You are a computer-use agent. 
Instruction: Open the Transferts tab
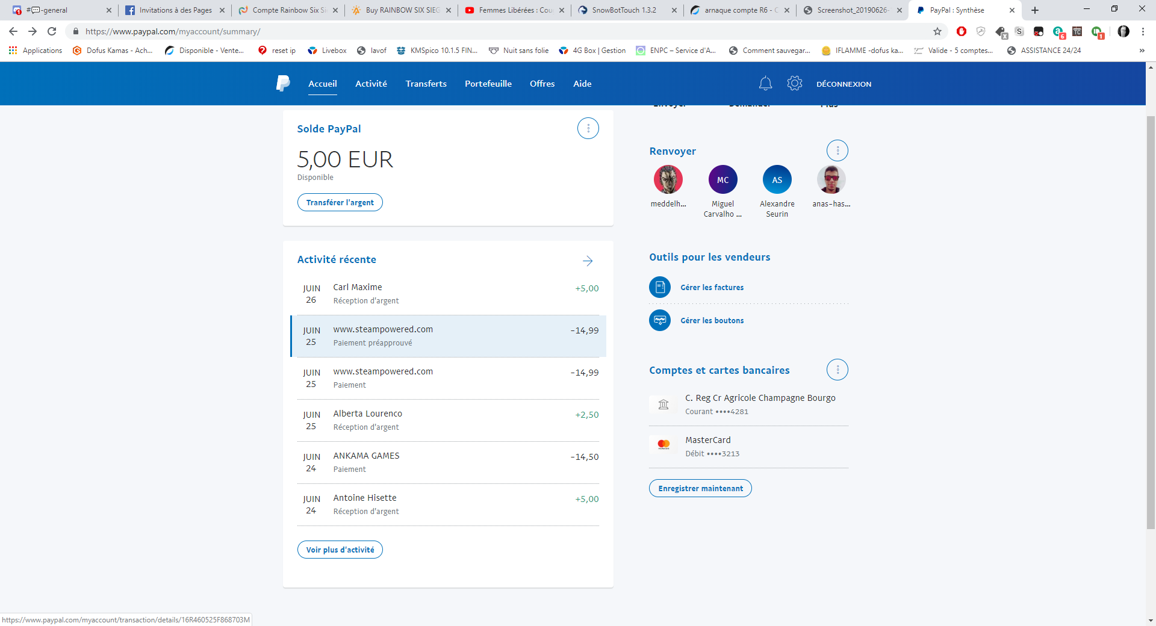pyautogui.click(x=426, y=84)
